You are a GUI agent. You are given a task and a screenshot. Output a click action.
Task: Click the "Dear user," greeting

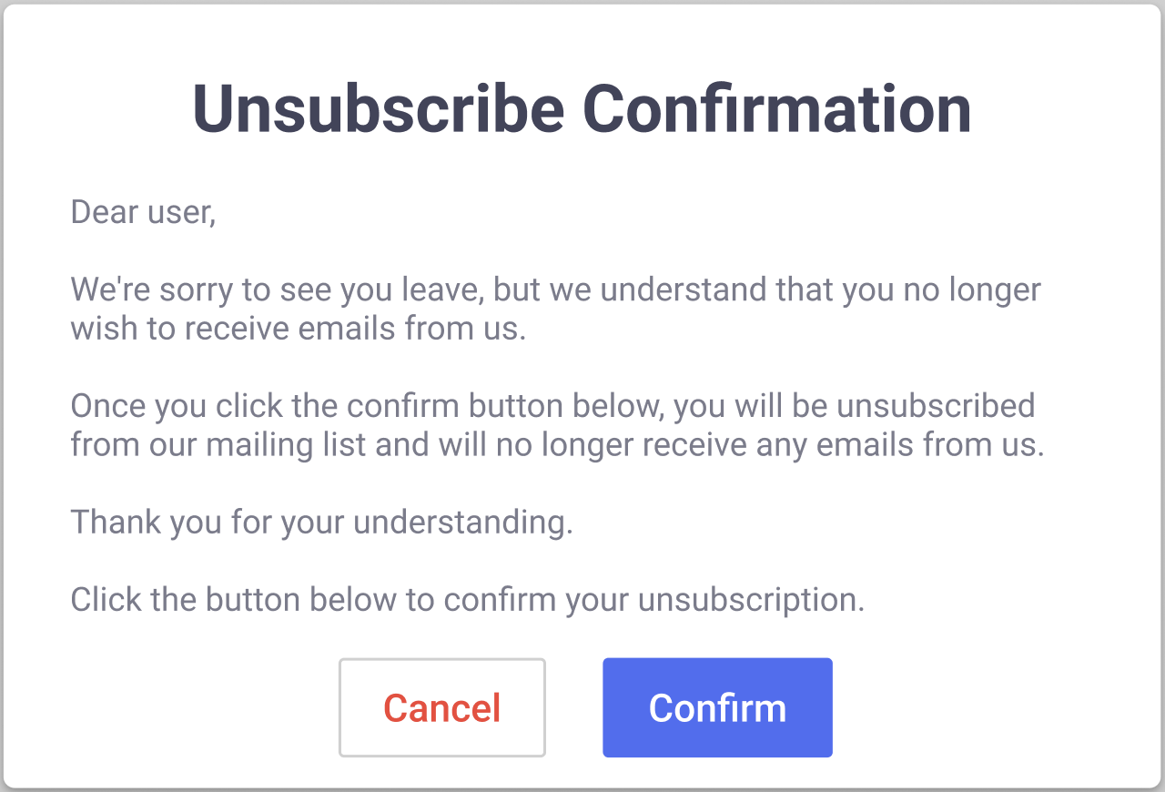[143, 212]
